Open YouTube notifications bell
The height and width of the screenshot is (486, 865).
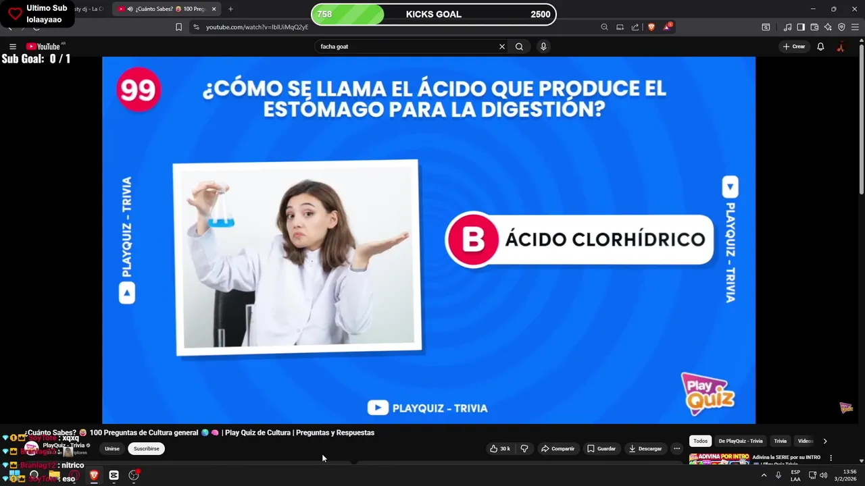point(820,47)
